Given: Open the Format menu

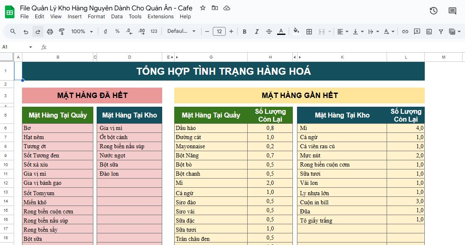Looking at the screenshot, I should [96, 17].
